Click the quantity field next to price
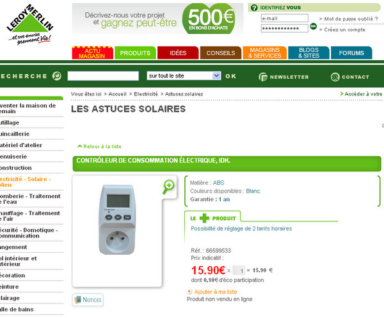The height and width of the screenshot is (318, 384). [x=239, y=270]
